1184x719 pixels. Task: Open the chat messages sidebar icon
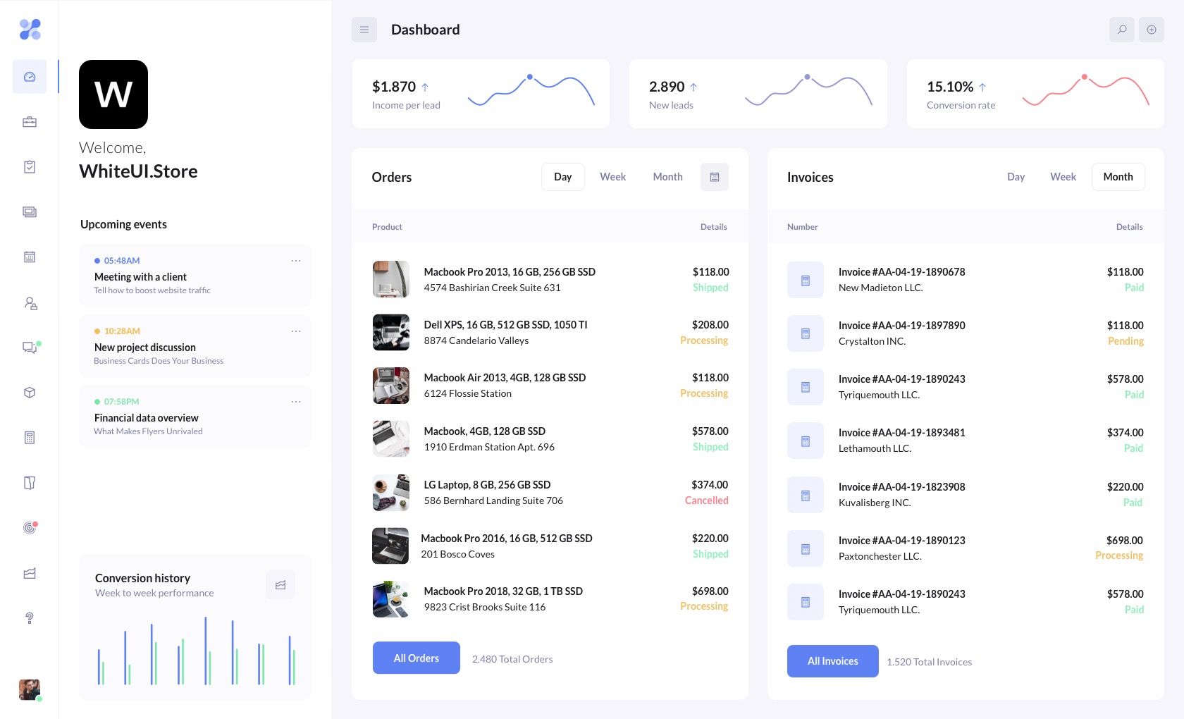coord(30,348)
